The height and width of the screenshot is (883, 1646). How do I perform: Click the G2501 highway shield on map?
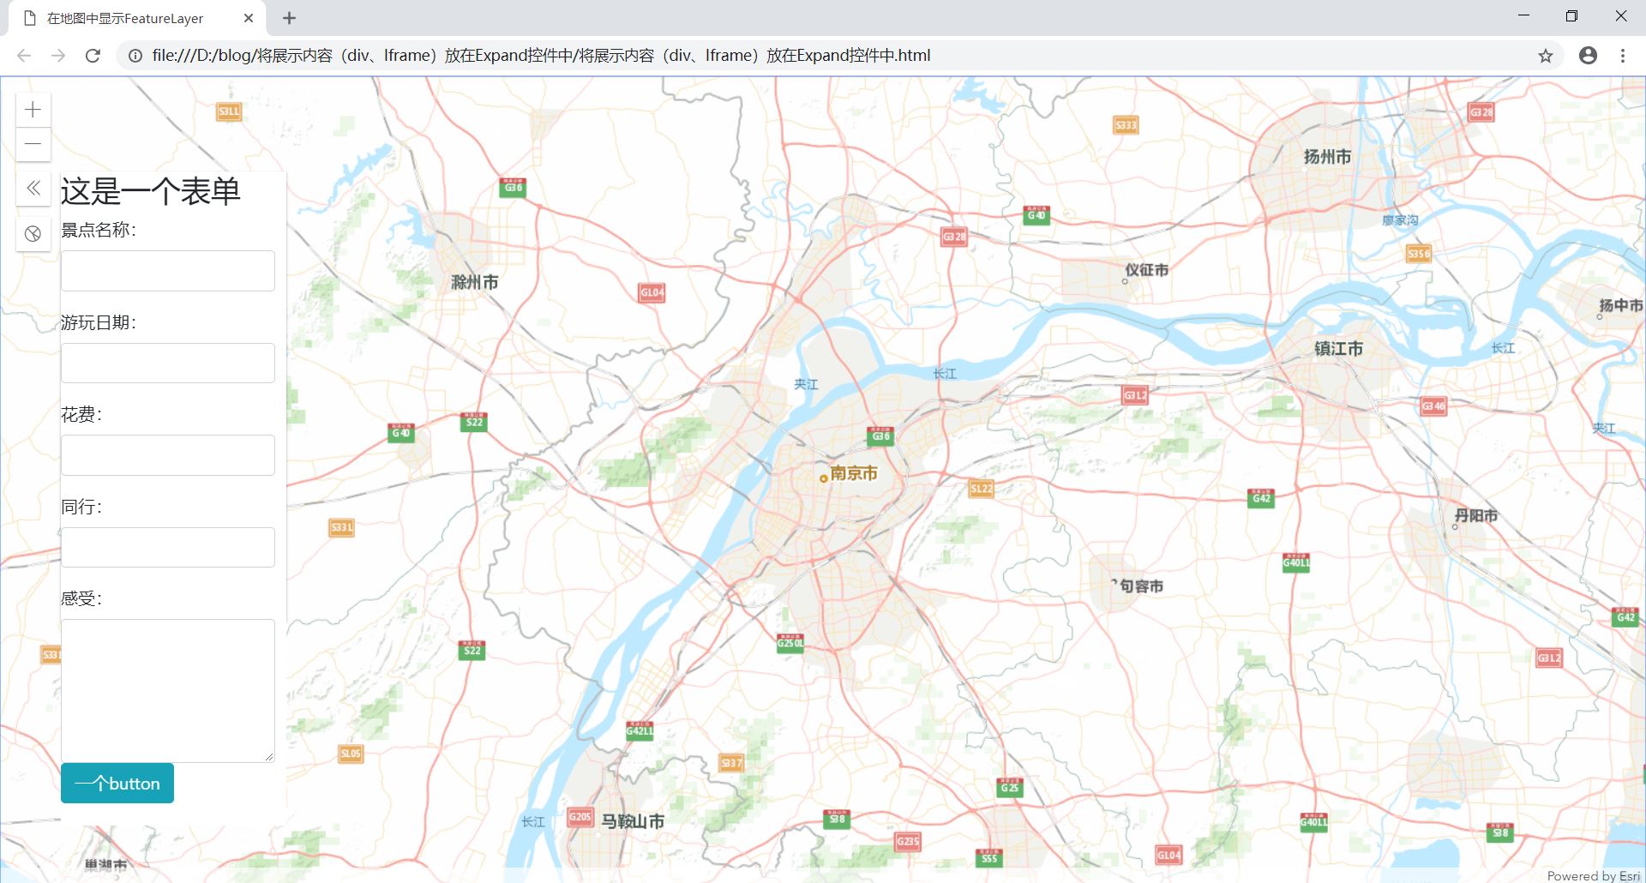[x=790, y=642]
